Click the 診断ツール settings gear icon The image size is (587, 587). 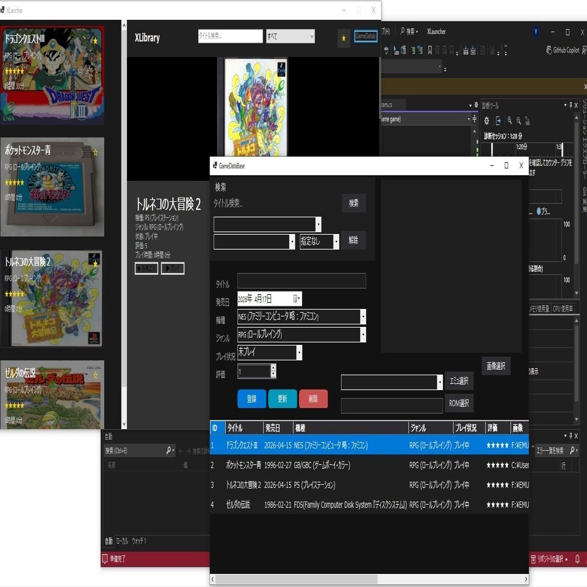click(487, 121)
